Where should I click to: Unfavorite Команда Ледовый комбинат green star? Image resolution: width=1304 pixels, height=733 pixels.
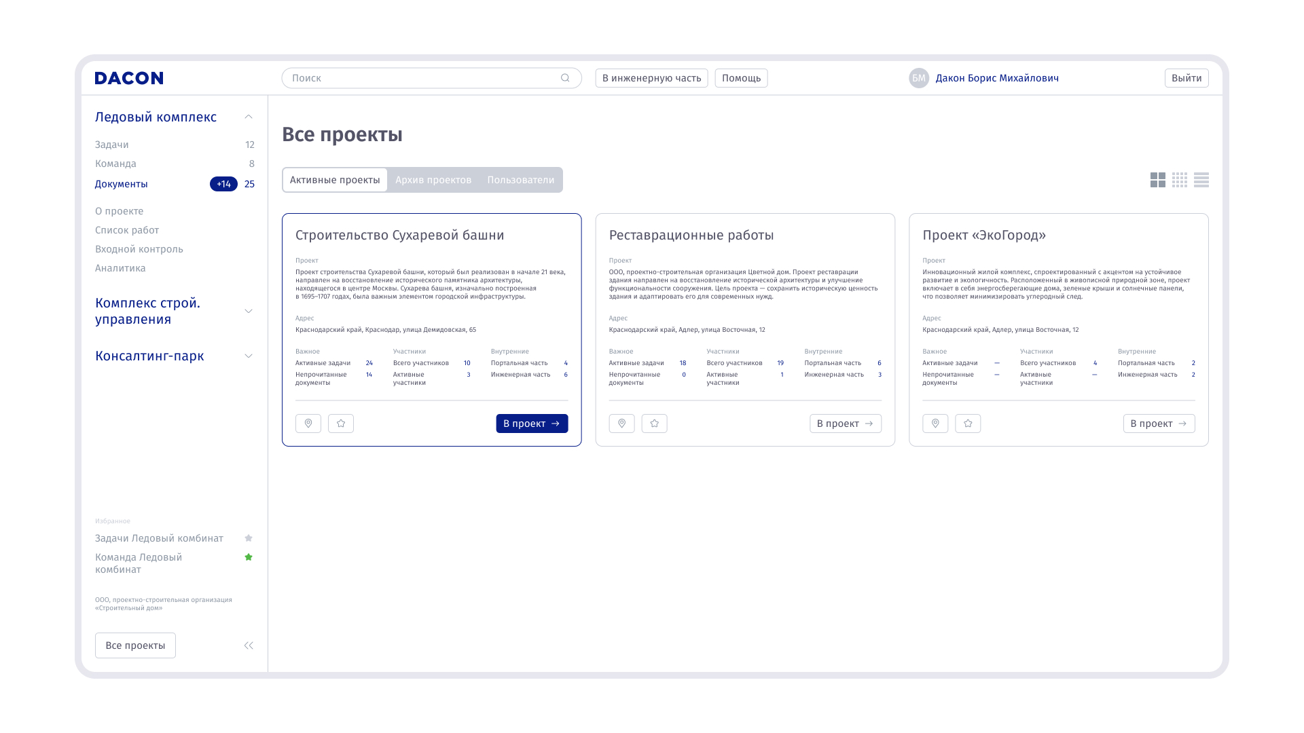click(249, 557)
